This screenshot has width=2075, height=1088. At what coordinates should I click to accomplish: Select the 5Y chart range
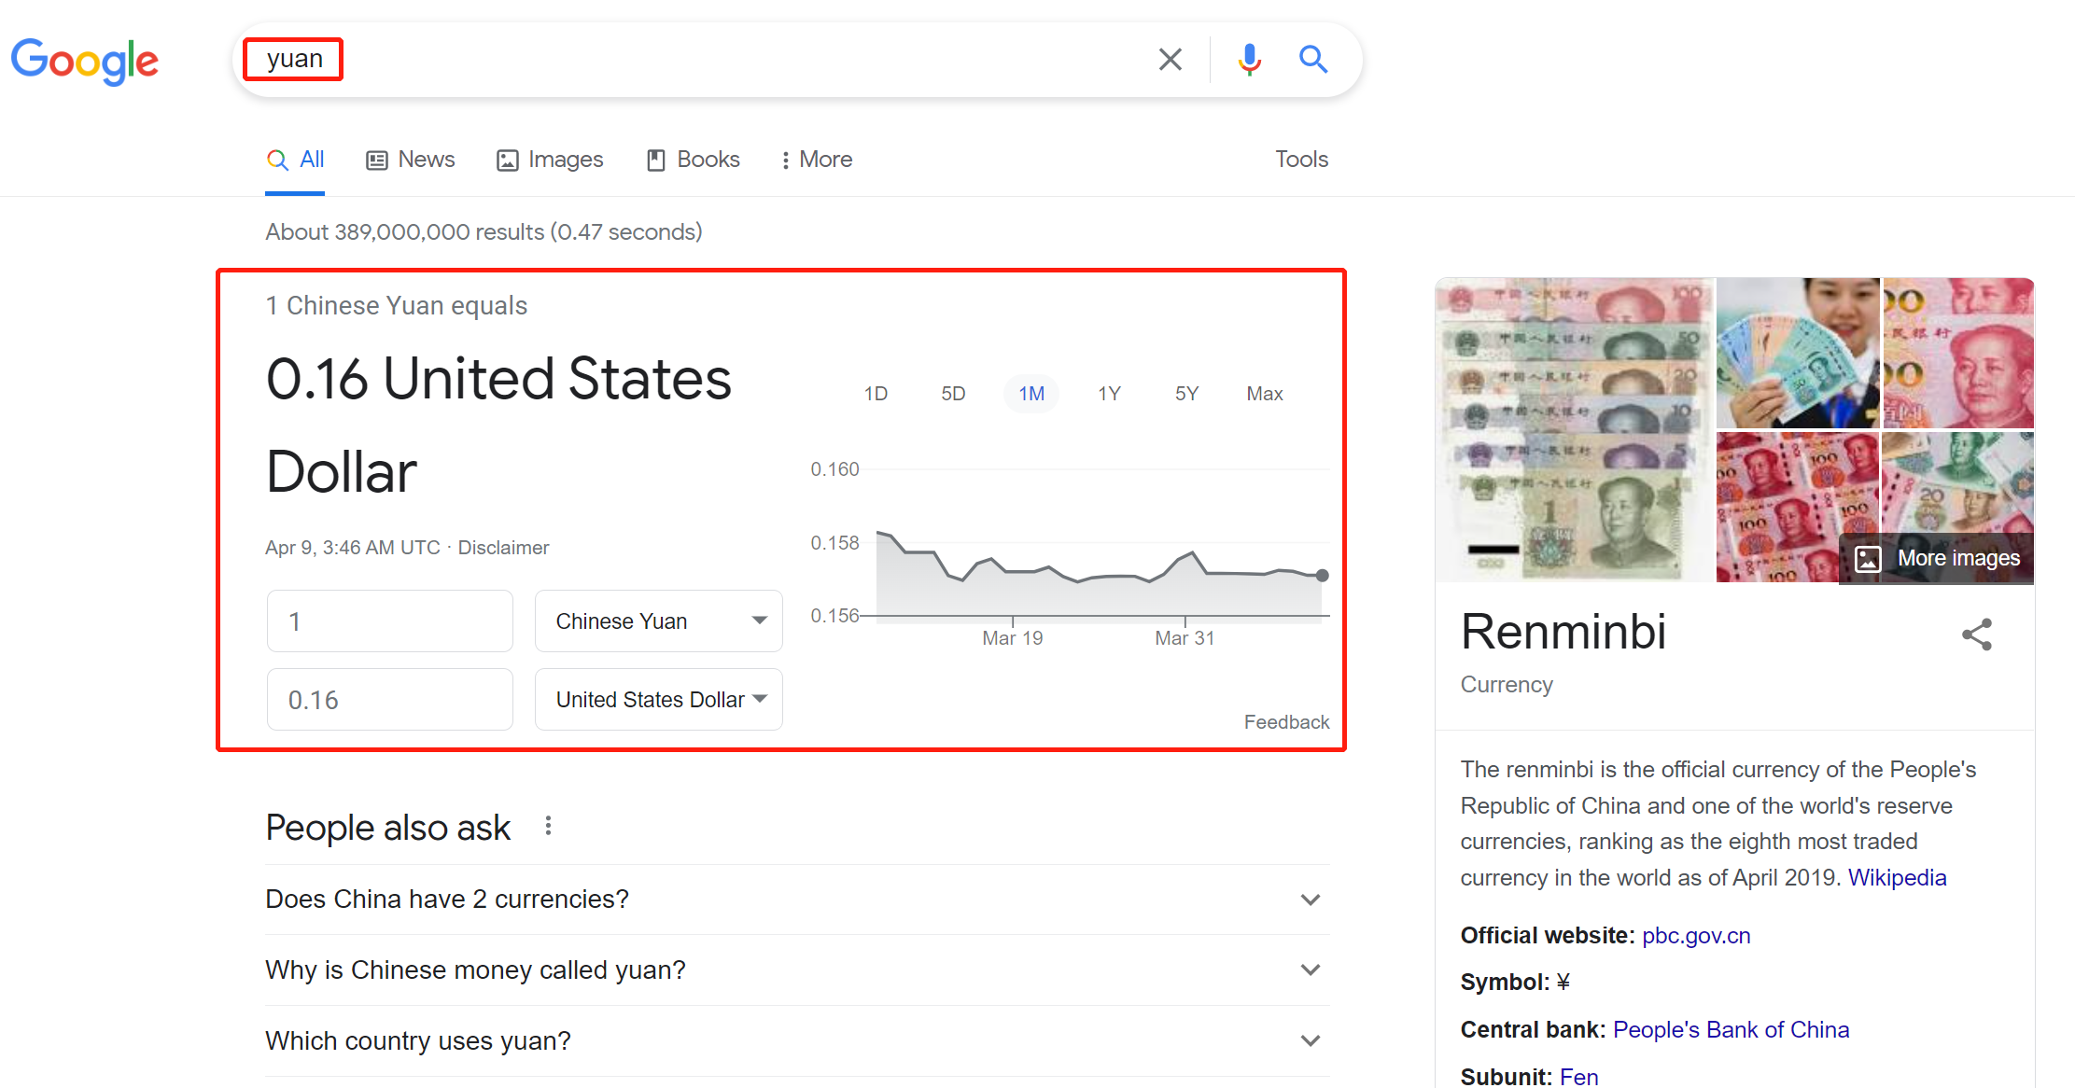1186,394
